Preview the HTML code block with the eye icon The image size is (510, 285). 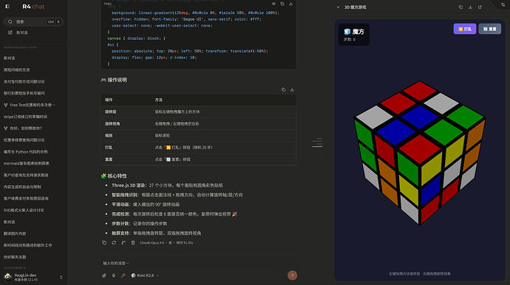point(273,4)
